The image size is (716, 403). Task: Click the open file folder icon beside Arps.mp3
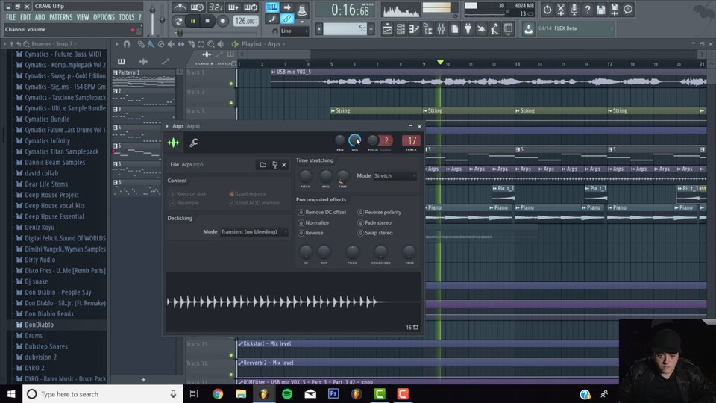tap(263, 164)
